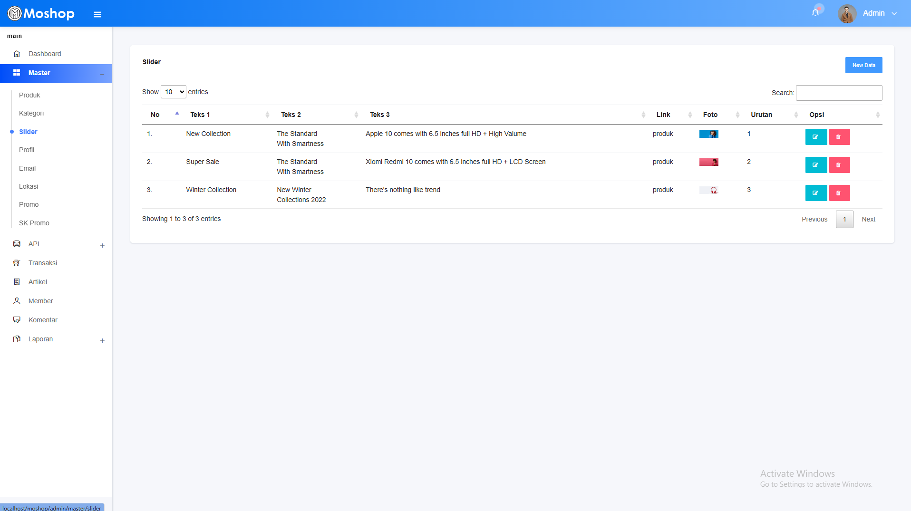Click the Admin avatar picture
Viewport: 911px width, 511px height.
(847, 13)
